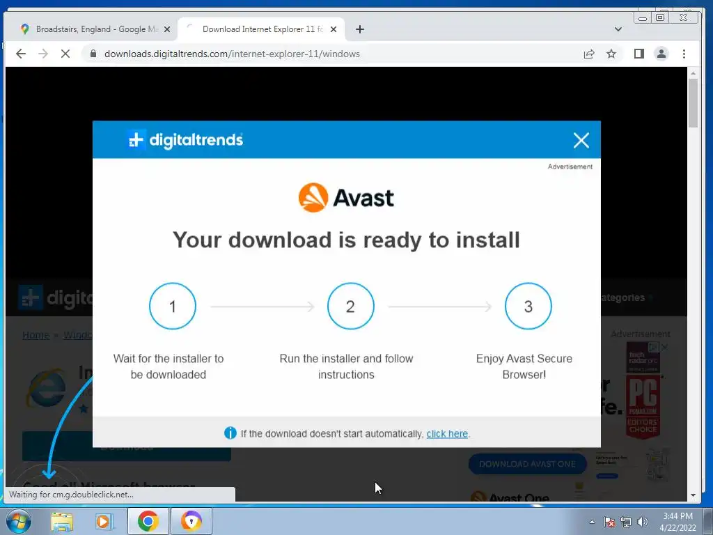Open the Windows Start menu
The width and height of the screenshot is (713, 535).
click(x=18, y=521)
